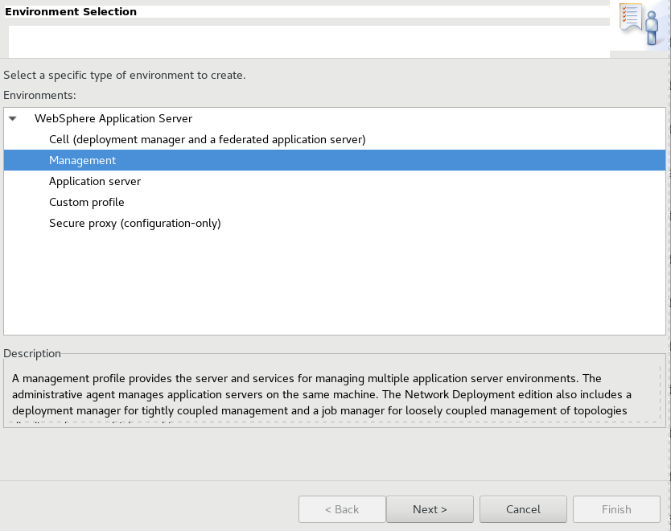This screenshot has height=531, width=671.
Task: Click the wizard profile checklist icon
Action: pos(640,24)
